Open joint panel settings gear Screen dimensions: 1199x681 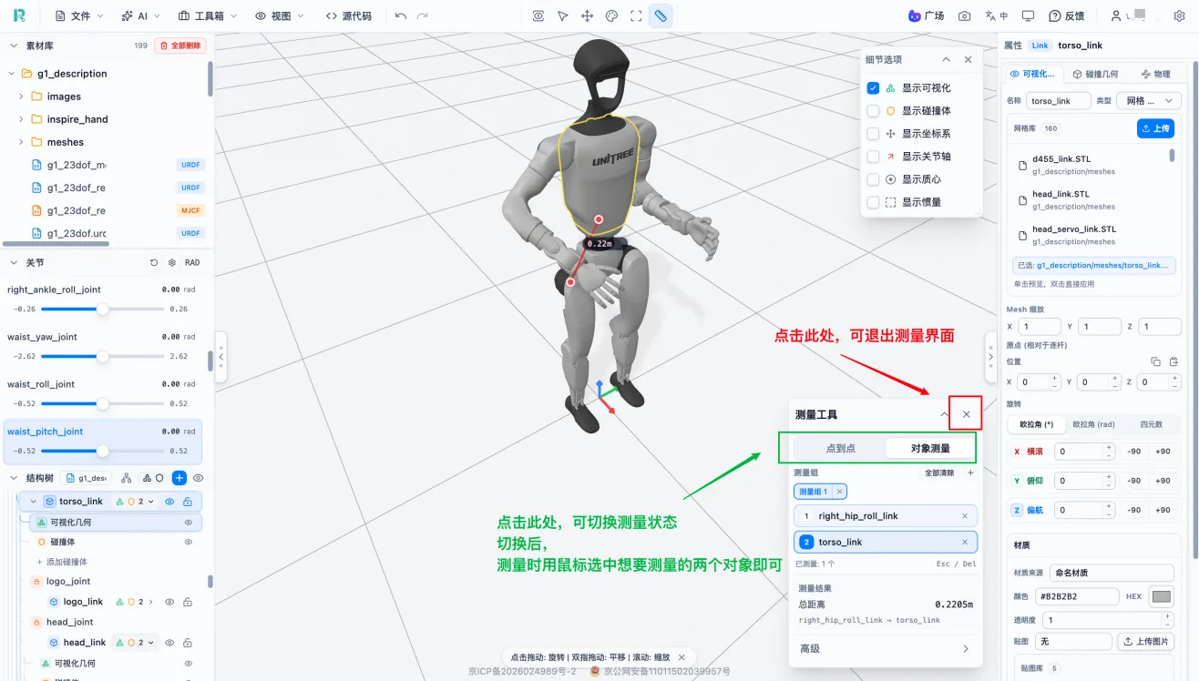(172, 262)
